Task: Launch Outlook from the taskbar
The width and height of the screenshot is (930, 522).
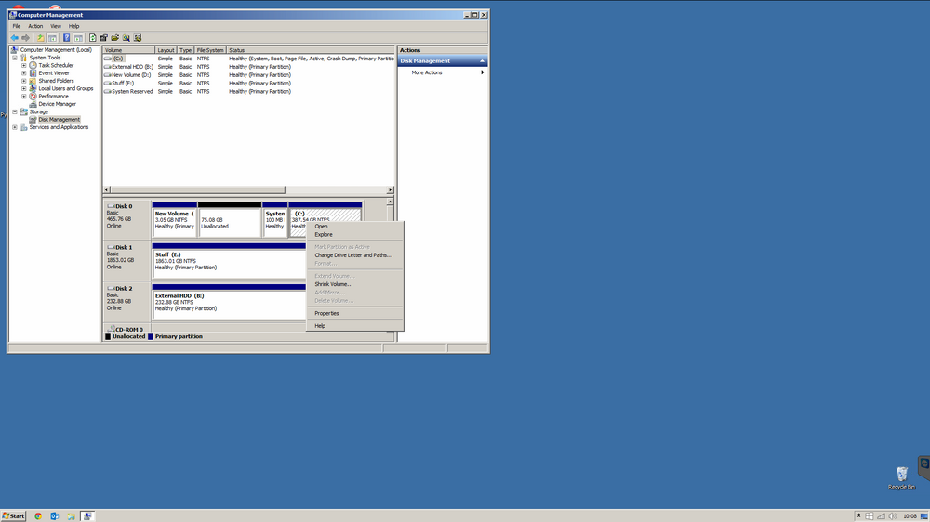Action: (55, 516)
